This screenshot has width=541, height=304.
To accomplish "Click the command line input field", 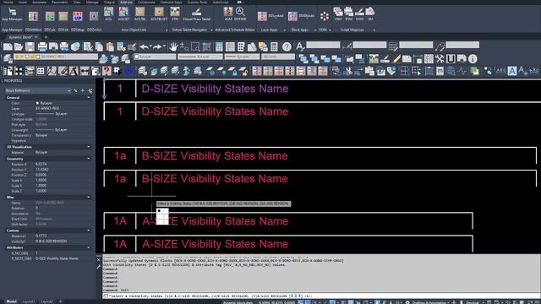I will 321,296.
